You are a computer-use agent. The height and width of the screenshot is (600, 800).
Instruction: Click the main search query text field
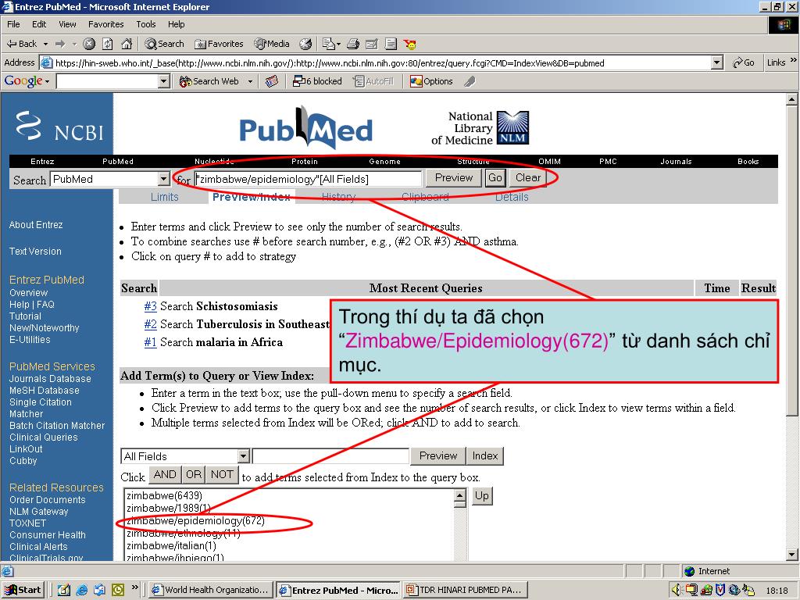tap(308, 179)
